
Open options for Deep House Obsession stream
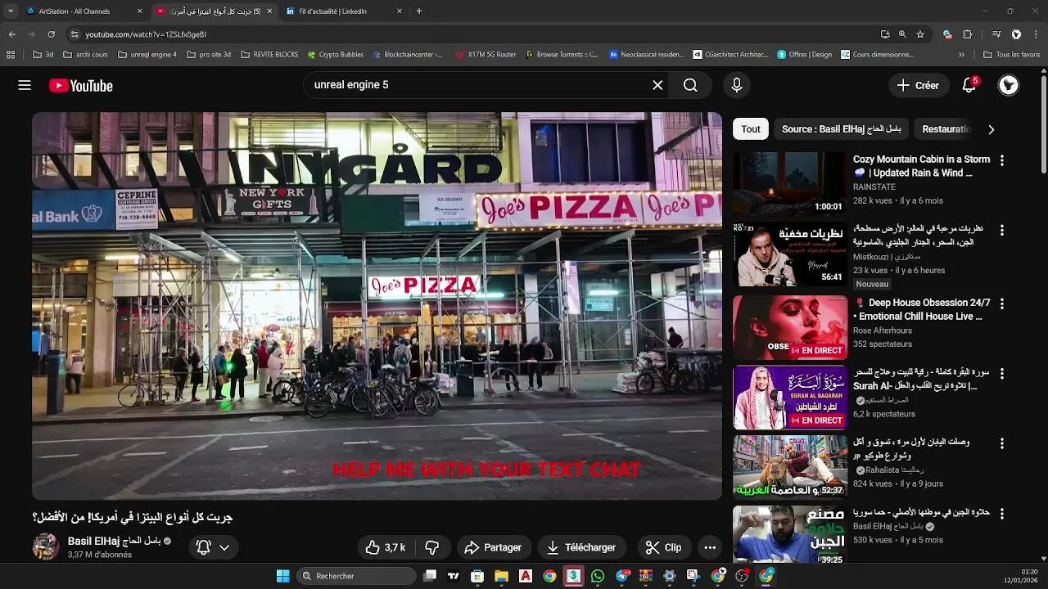(1001, 303)
